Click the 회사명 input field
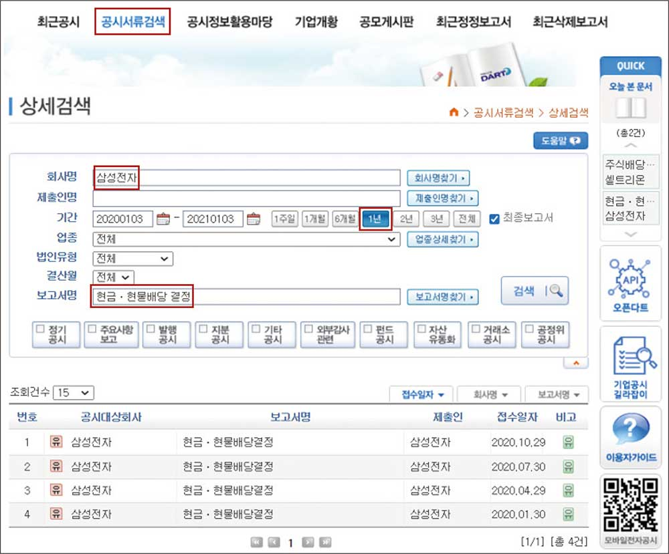The image size is (669, 554). coord(246,178)
